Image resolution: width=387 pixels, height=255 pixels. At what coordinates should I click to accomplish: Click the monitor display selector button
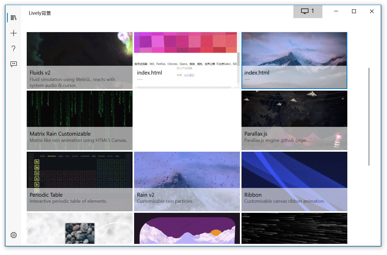(x=308, y=11)
